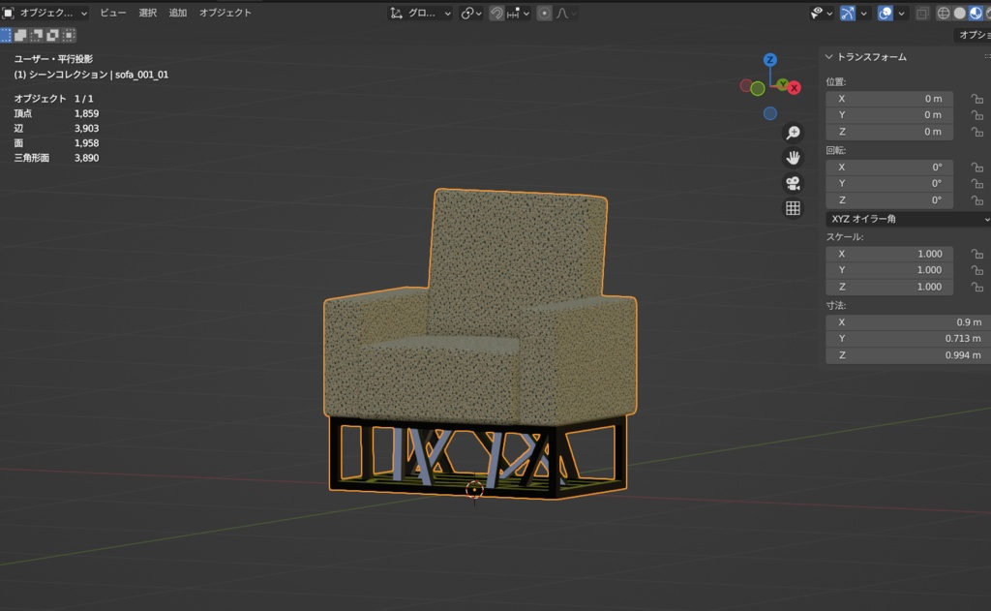Select the solid shading mode icon
This screenshot has height=611, width=991.
(960, 13)
